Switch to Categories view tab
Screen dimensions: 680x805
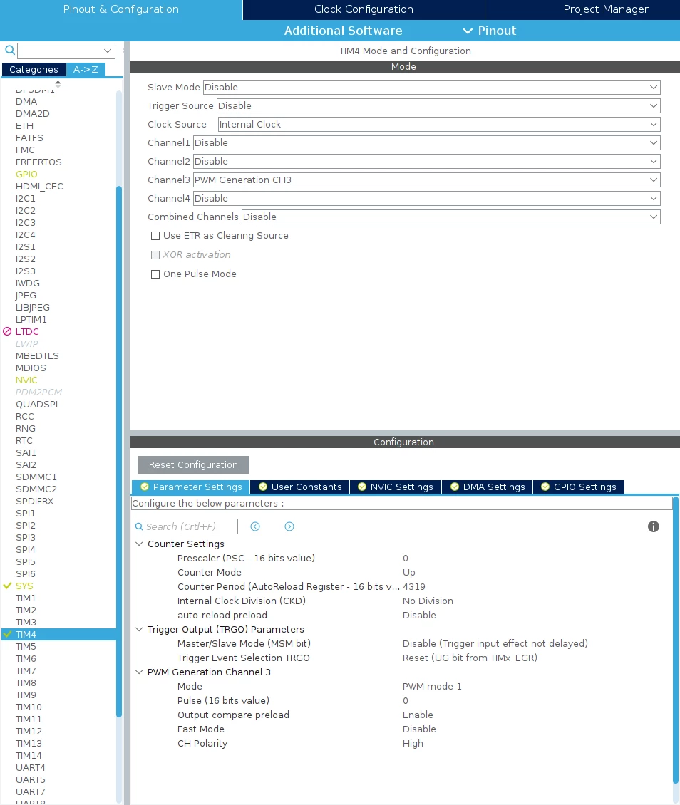(x=34, y=69)
